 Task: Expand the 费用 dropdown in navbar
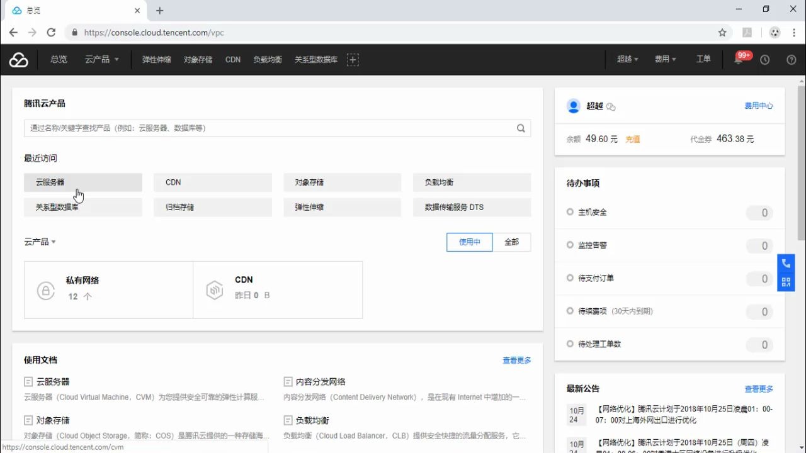pos(666,60)
